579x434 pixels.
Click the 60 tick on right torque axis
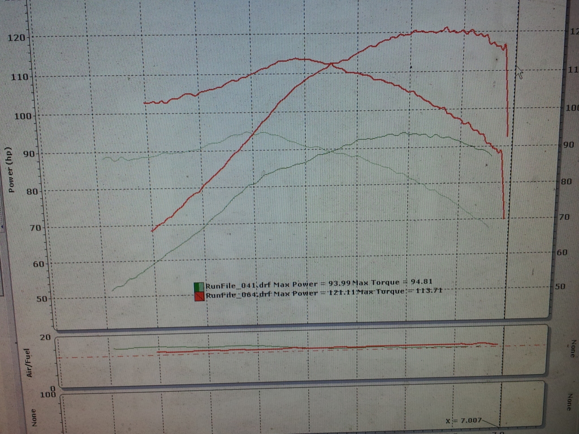561,253
